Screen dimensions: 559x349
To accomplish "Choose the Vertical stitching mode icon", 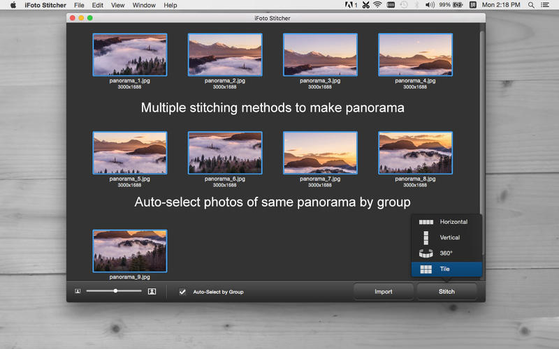I will click(x=426, y=237).
